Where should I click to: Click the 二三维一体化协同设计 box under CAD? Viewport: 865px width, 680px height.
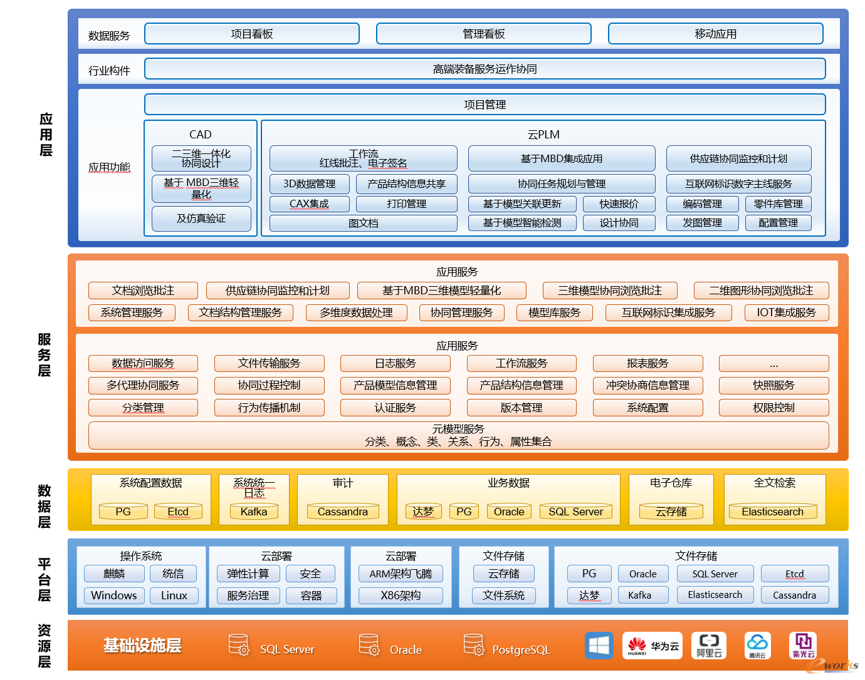coord(201,158)
